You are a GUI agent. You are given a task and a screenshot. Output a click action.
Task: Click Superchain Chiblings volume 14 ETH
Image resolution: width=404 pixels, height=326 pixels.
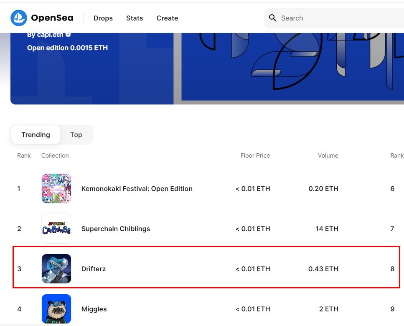click(x=327, y=229)
